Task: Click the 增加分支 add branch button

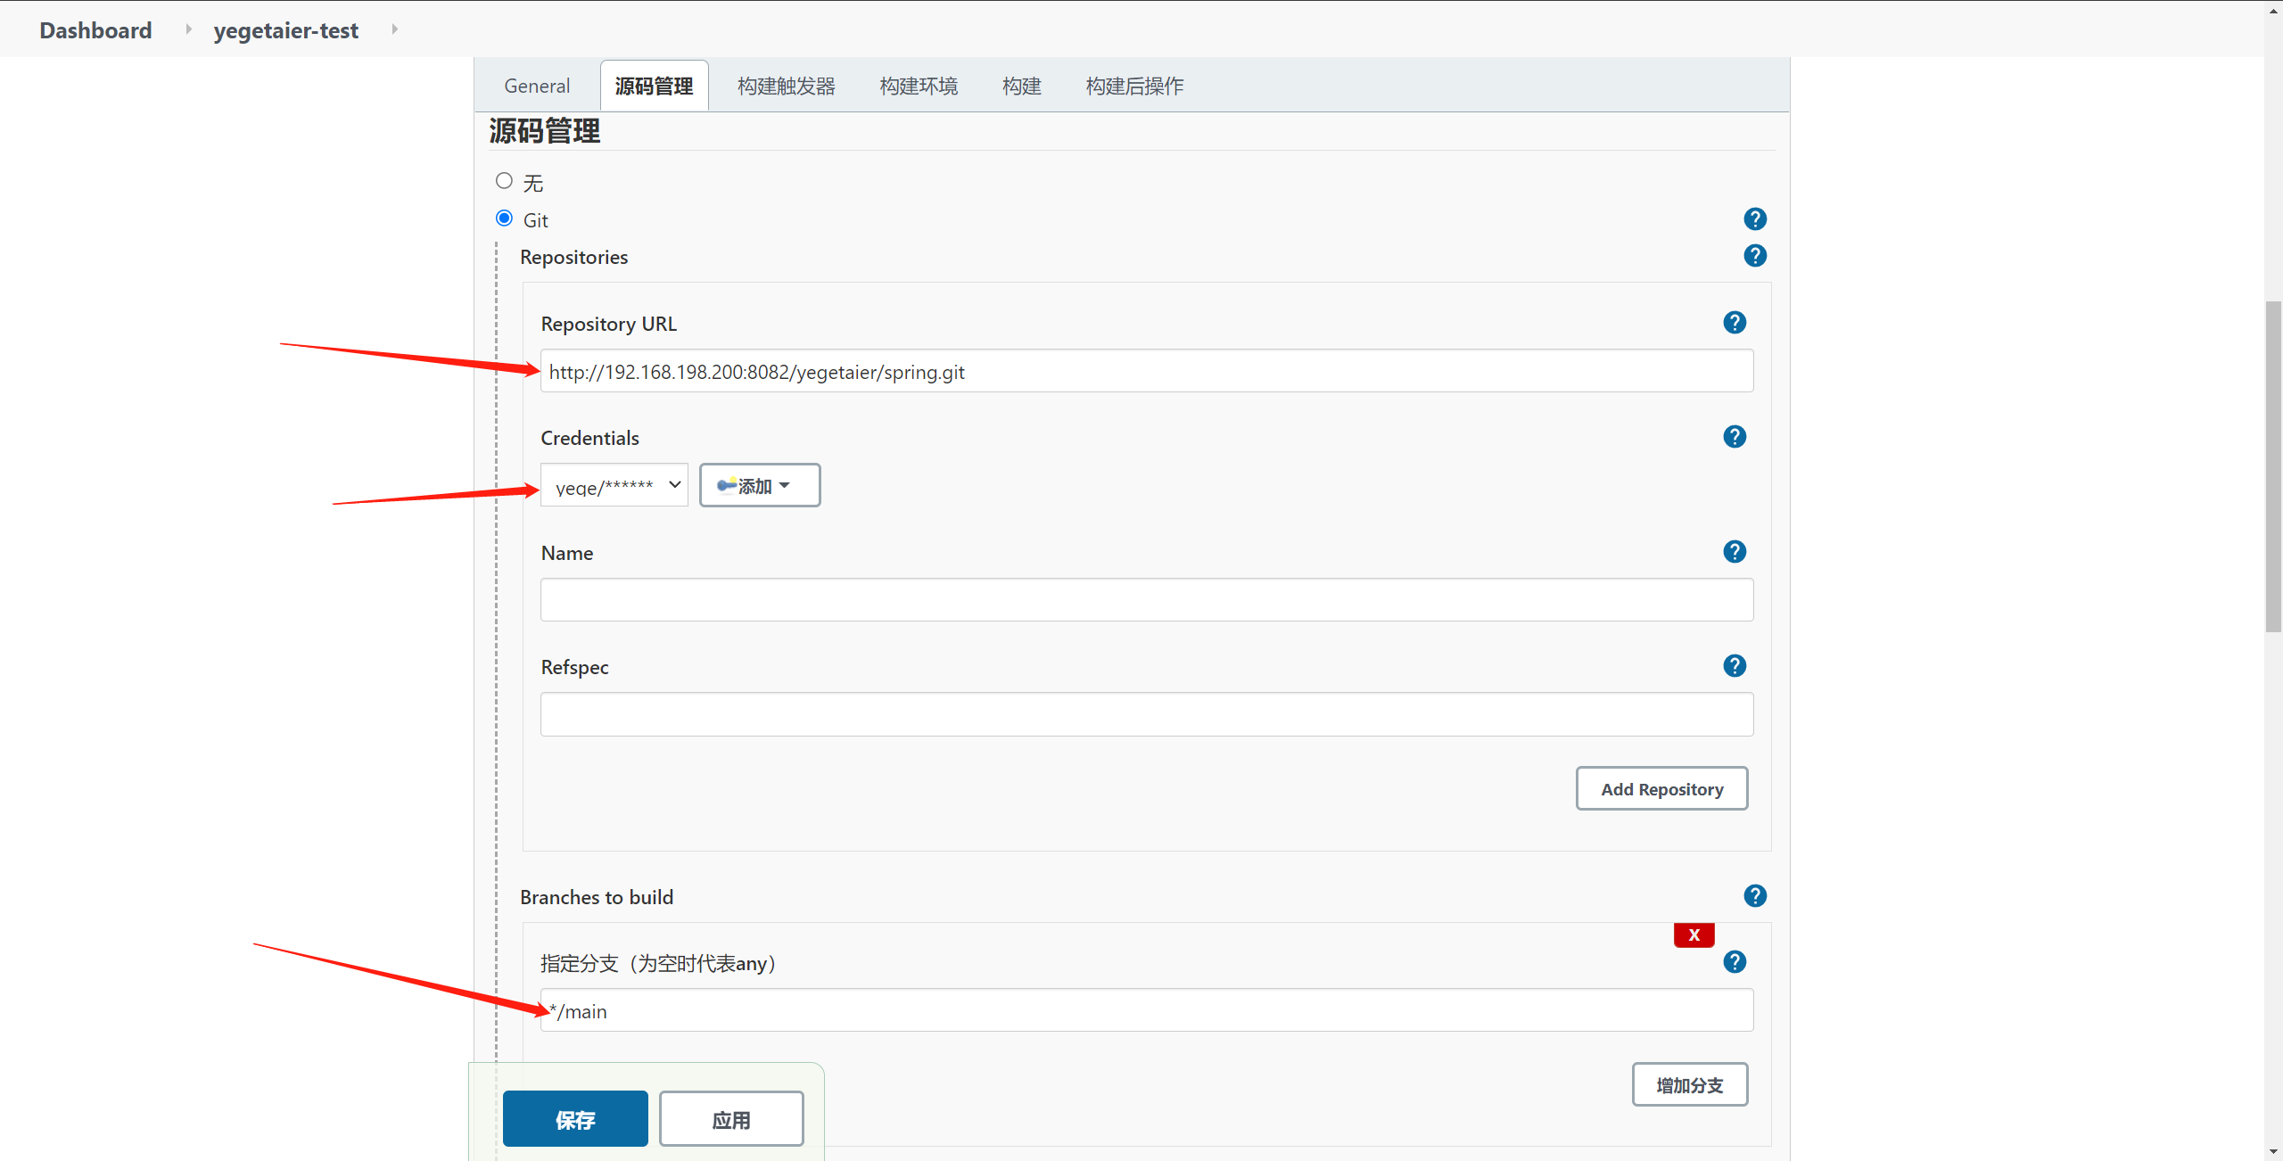Action: pyautogui.click(x=1689, y=1085)
